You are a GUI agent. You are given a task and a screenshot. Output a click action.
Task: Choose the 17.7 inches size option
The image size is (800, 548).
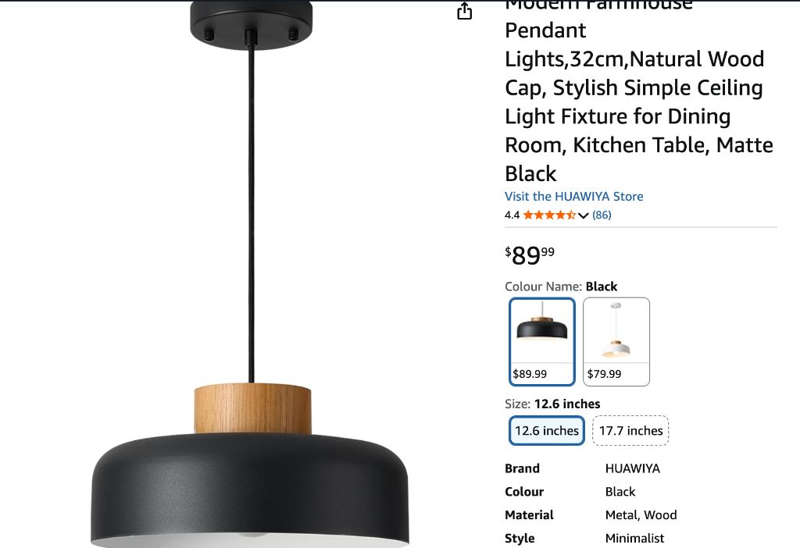[x=630, y=431]
